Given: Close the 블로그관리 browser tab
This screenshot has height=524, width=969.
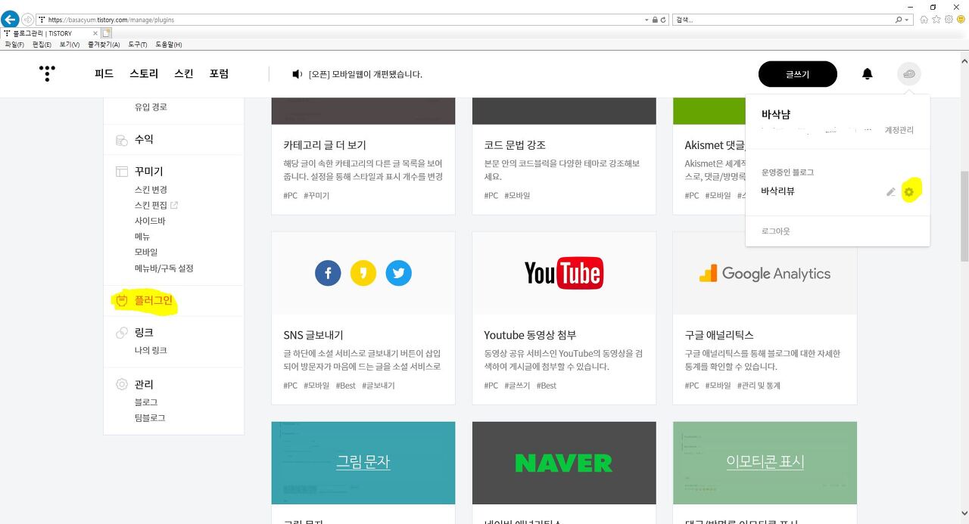Looking at the screenshot, I should click(x=95, y=33).
